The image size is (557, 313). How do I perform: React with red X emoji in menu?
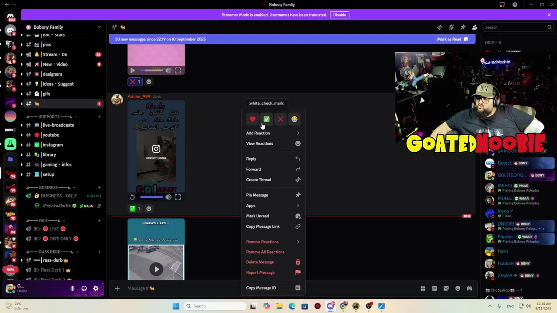(x=280, y=119)
